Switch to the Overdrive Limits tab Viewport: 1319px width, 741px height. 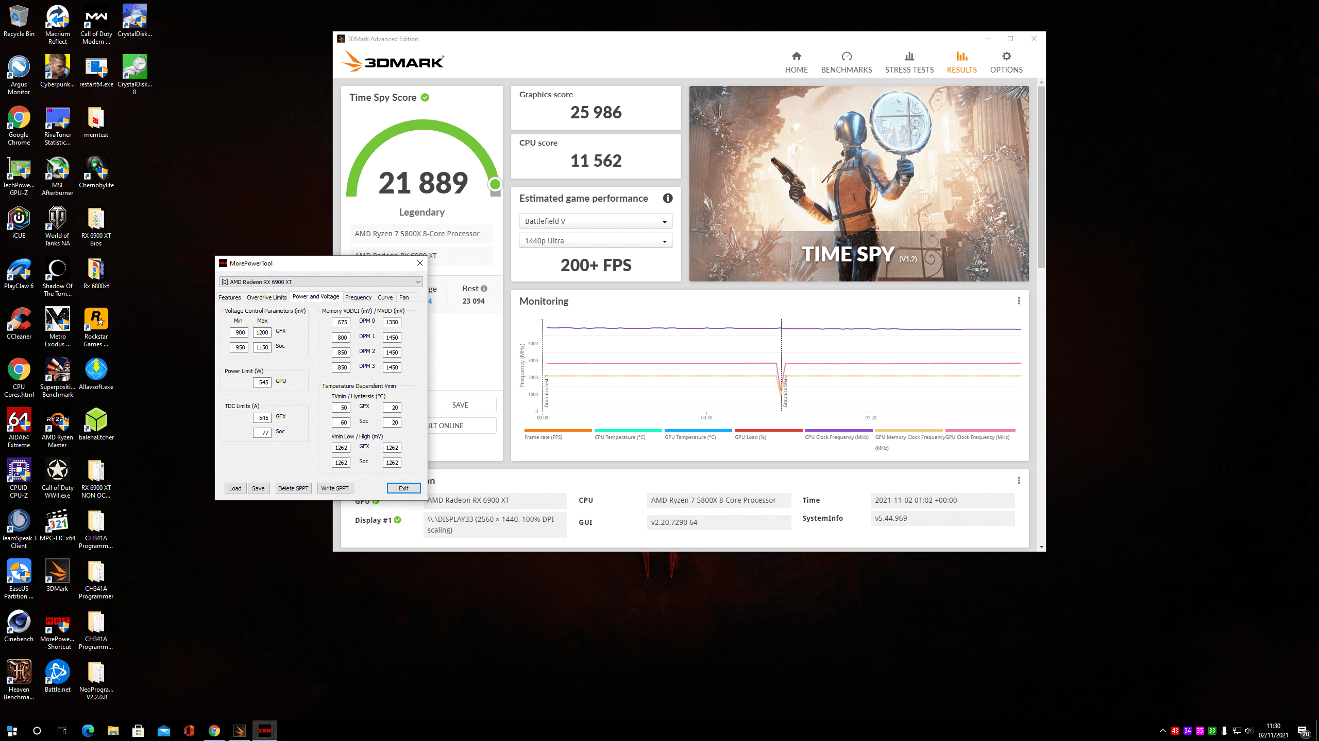point(266,297)
